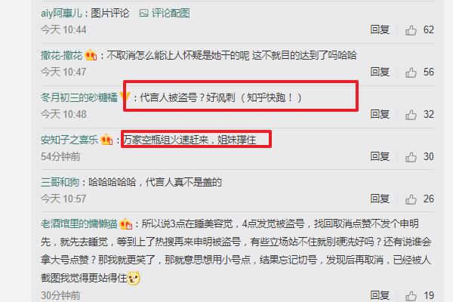Open 老酒馆里的慵懒猫's user profile

79,224
